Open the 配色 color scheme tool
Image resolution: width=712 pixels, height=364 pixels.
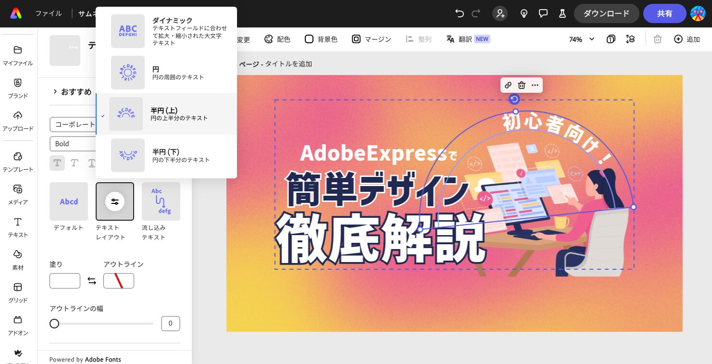pyautogui.click(x=277, y=39)
